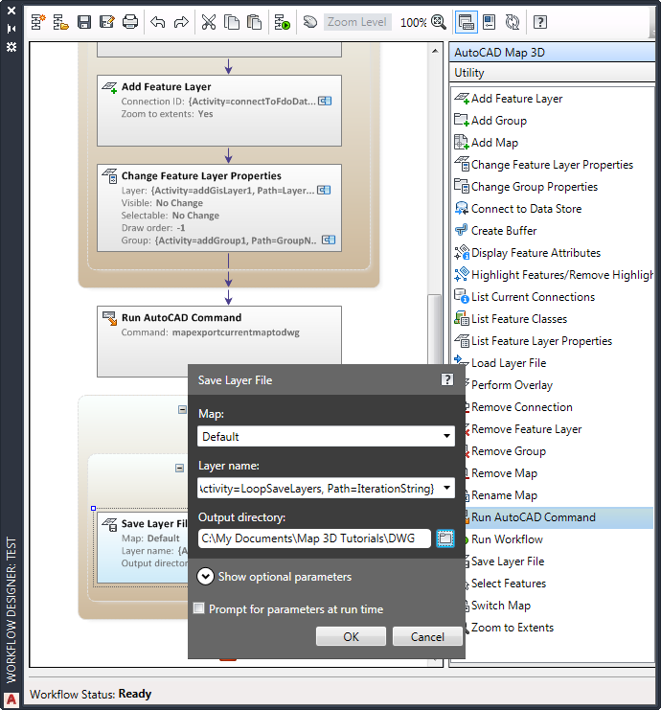Undo the last workflow edit
Screen dimensions: 661x710
coord(157,22)
